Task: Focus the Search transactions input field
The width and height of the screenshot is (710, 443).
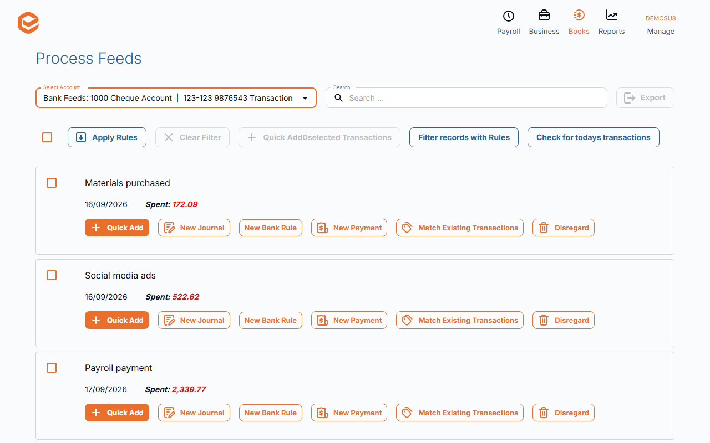Action: point(466,98)
